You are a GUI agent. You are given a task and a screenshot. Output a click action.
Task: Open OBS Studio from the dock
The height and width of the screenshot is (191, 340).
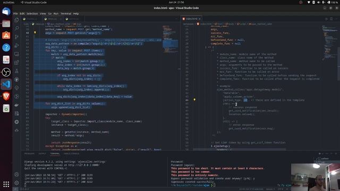[x=6, y=72]
